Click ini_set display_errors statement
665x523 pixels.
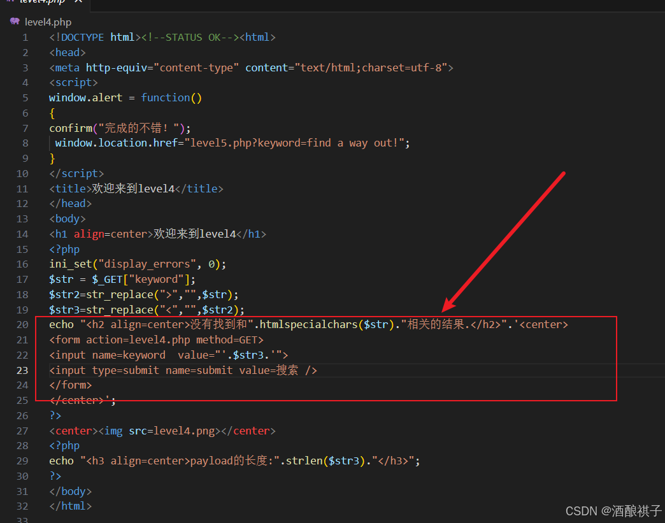click(138, 264)
